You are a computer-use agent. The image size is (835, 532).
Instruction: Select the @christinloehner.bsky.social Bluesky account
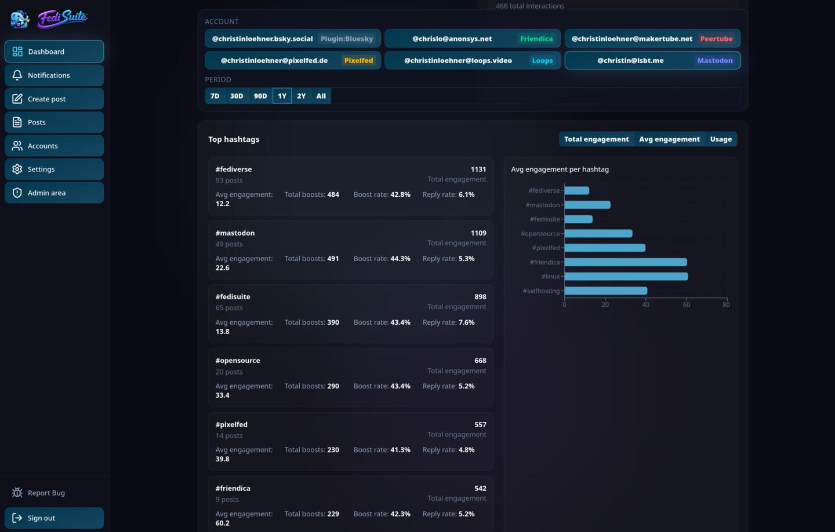[x=293, y=39]
